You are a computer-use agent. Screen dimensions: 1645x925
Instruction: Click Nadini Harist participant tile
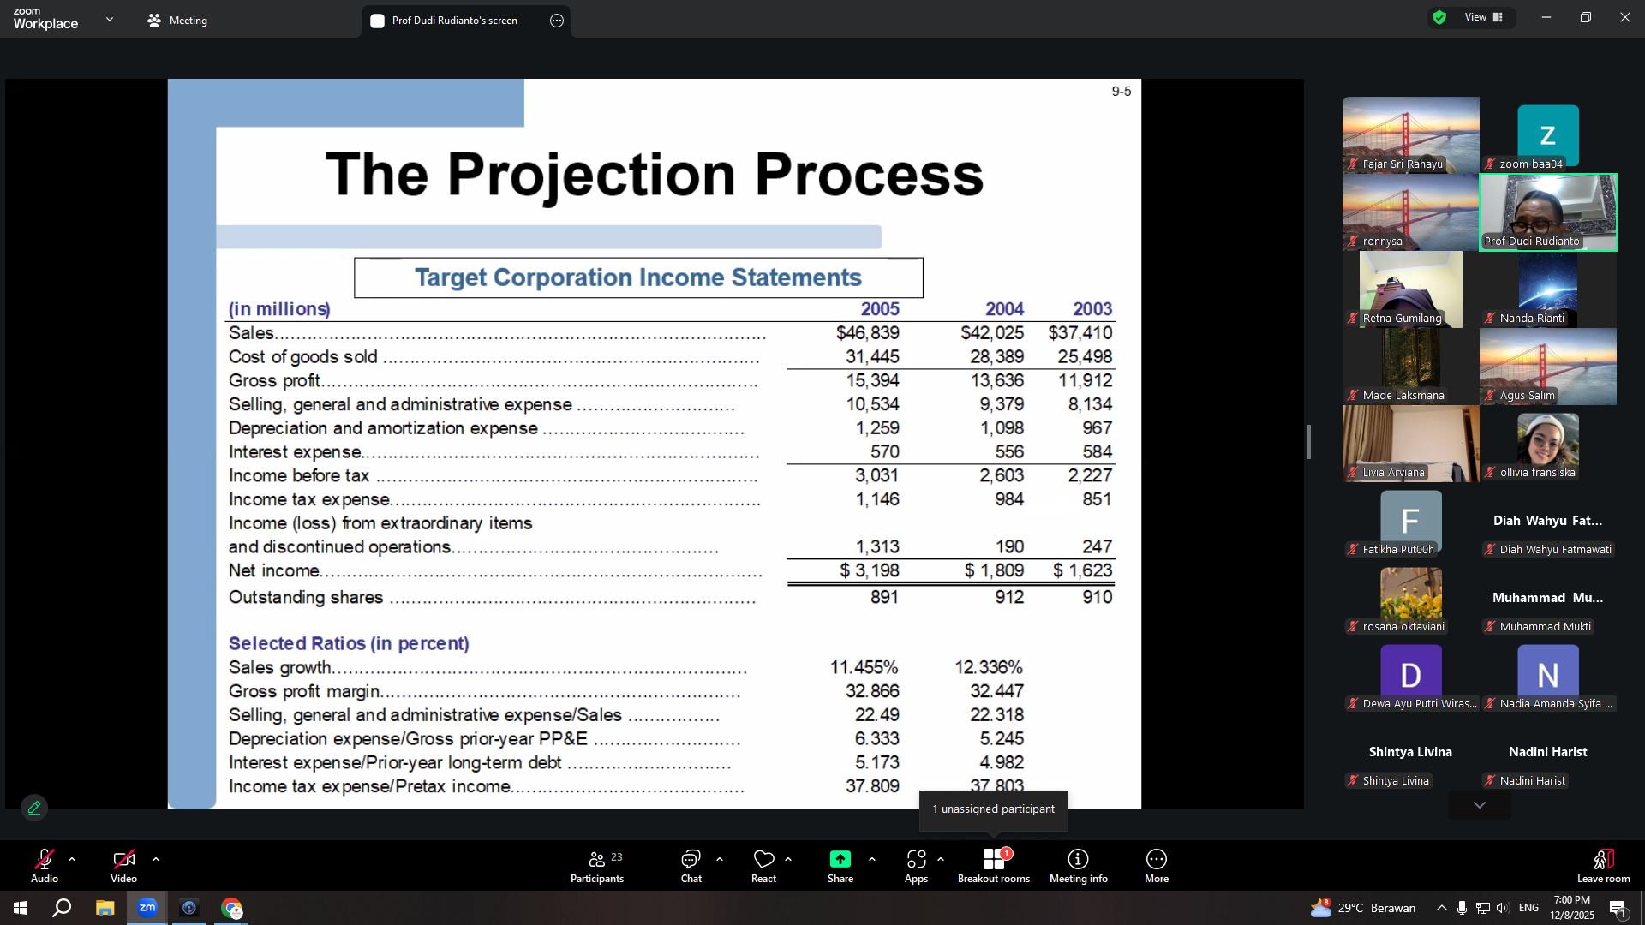(x=1548, y=752)
